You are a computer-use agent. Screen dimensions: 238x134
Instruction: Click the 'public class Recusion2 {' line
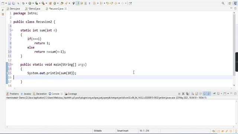pyautogui.click(x=34, y=22)
